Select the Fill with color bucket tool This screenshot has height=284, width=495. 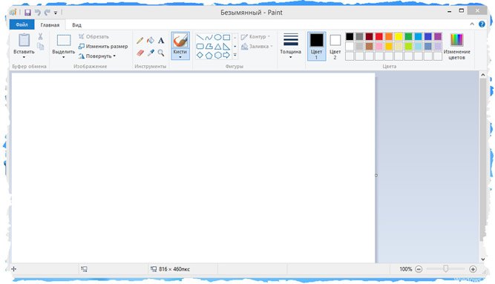coord(151,40)
